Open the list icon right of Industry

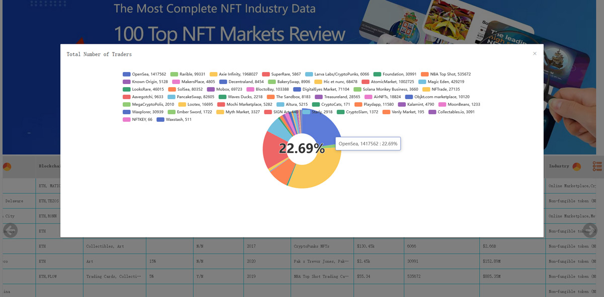pyautogui.click(x=597, y=166)
